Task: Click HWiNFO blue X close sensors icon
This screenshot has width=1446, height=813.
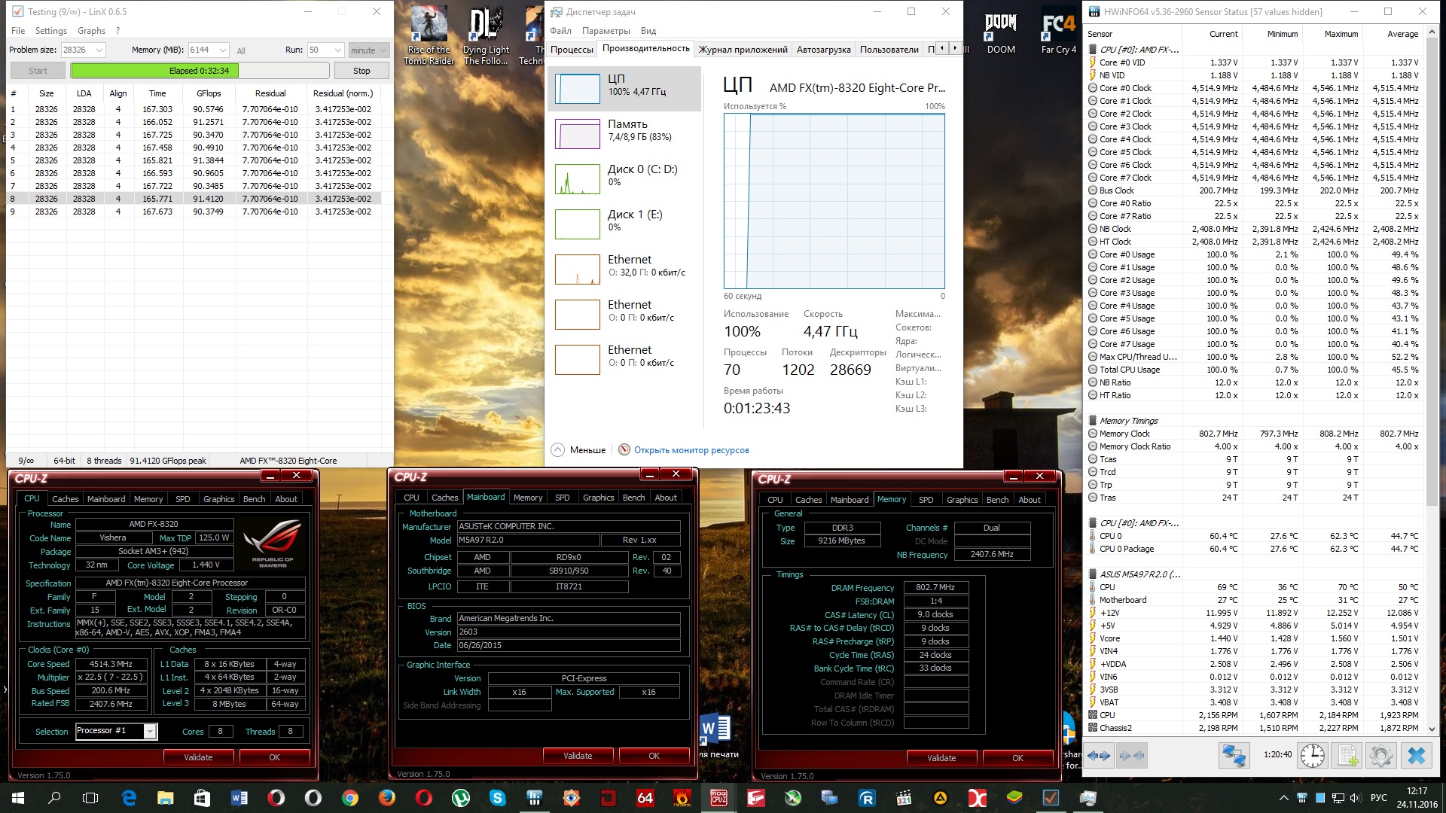Action: 1416,756
